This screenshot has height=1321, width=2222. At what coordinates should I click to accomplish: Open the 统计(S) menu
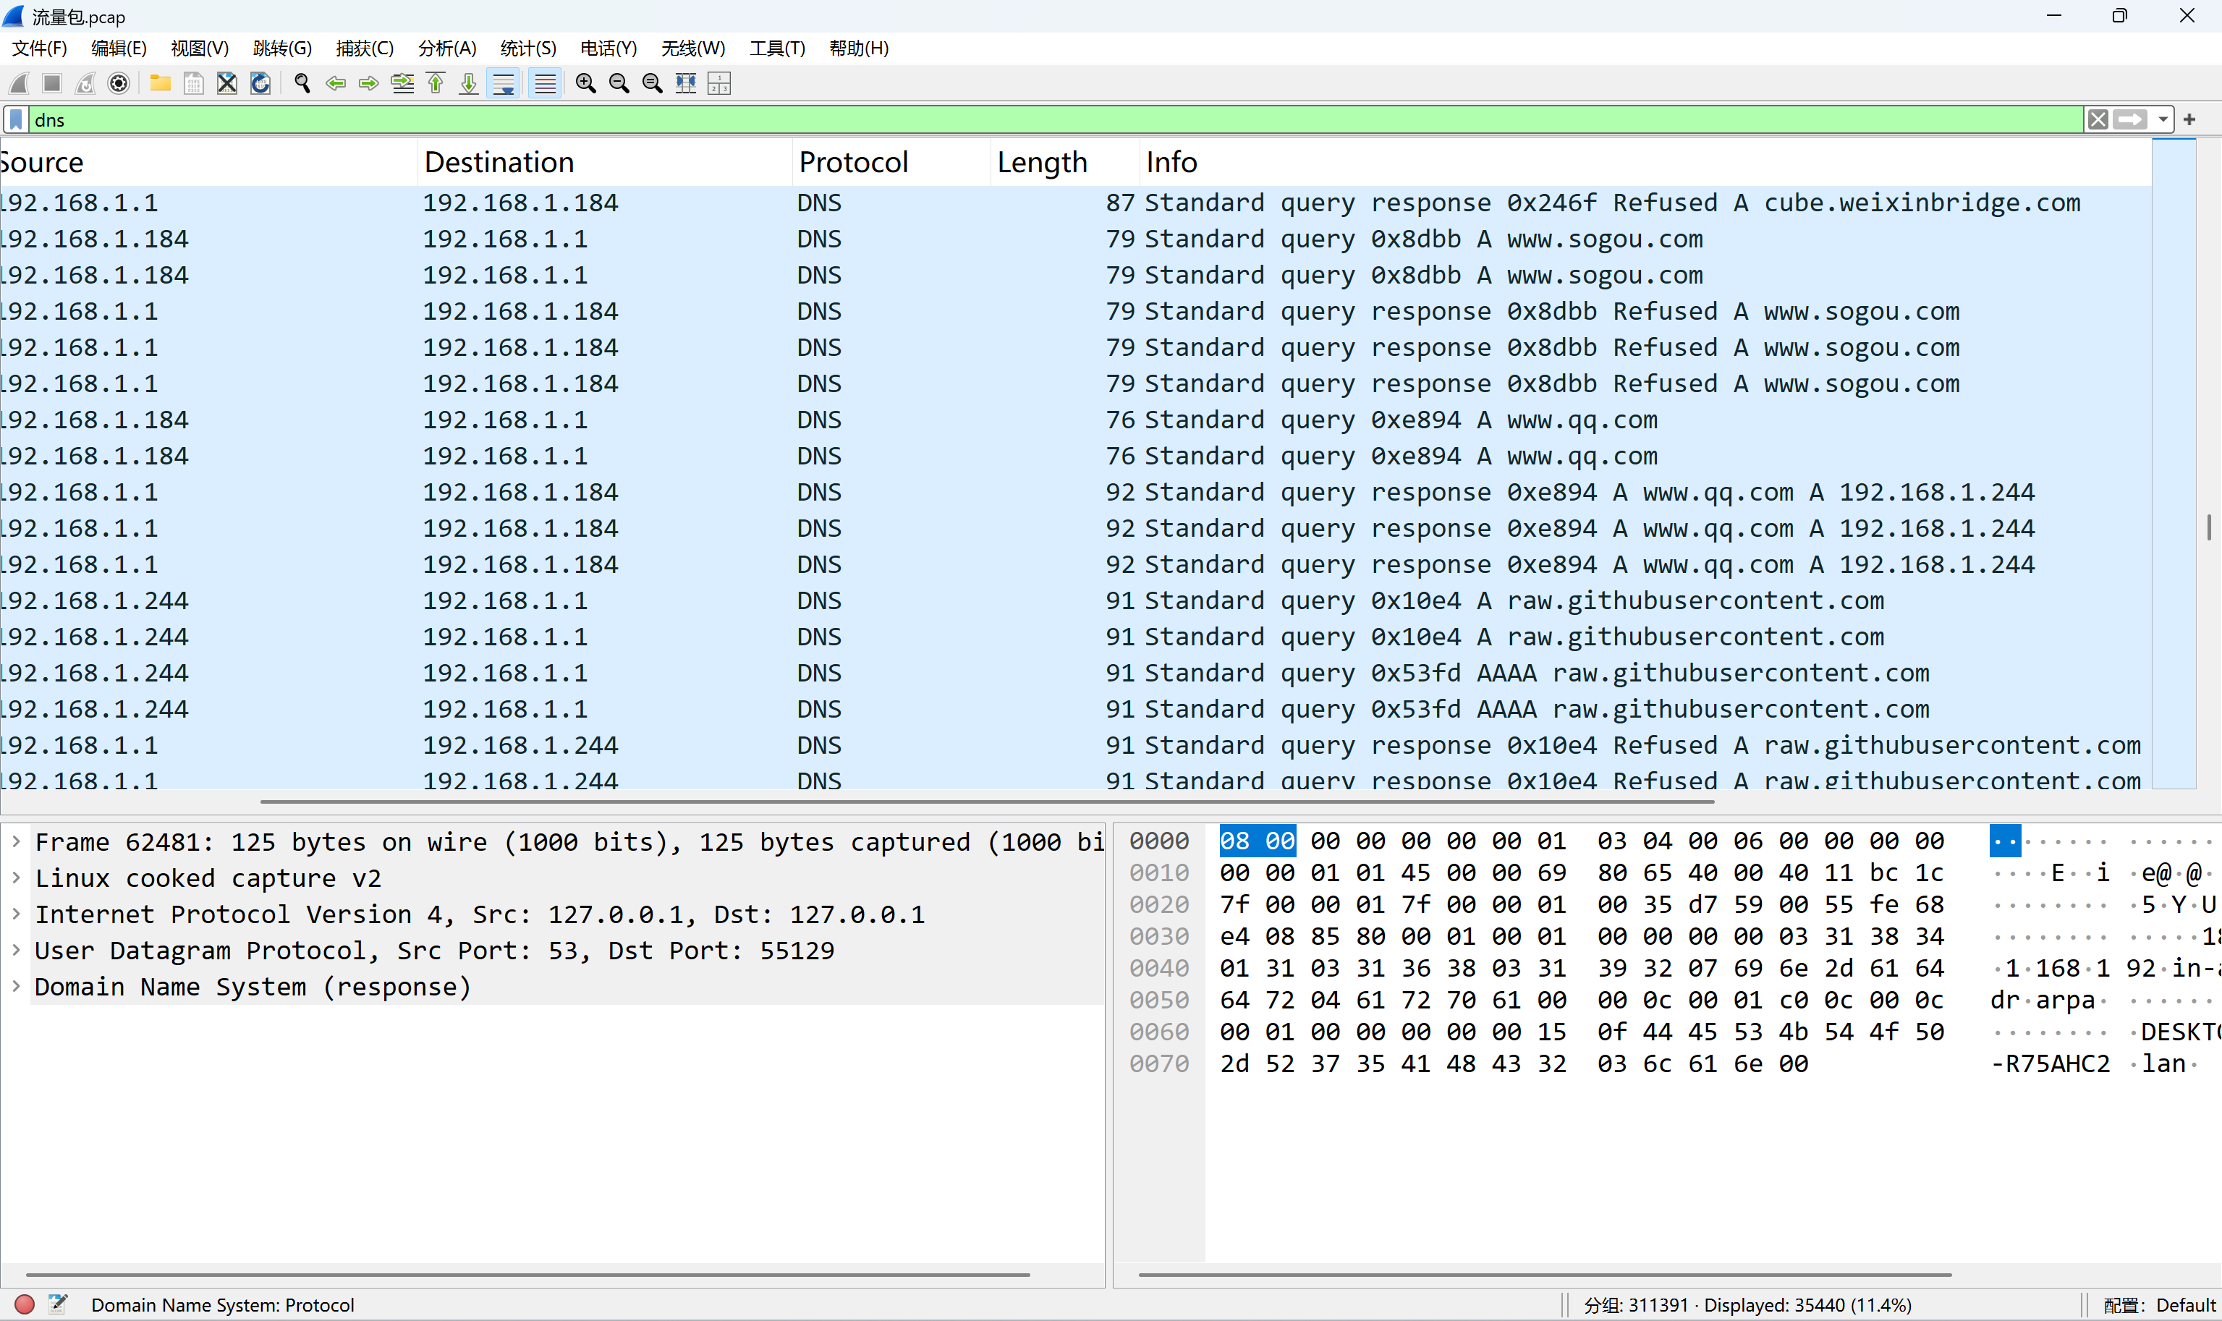click(x=528, y=48)
